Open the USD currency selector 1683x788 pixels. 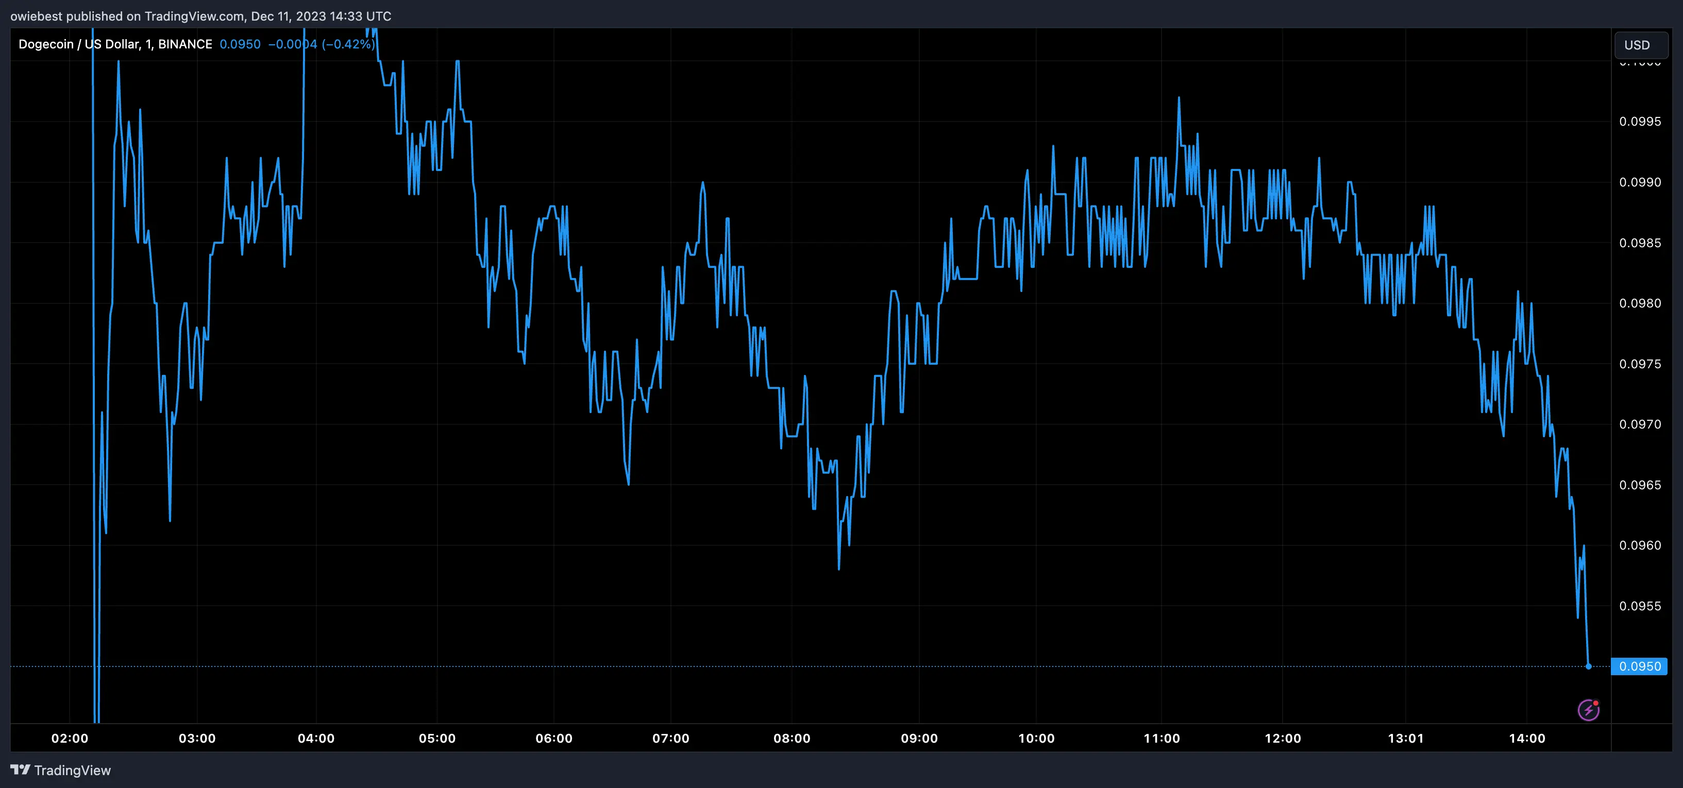pyautogui.click(x=1640, y=45)
